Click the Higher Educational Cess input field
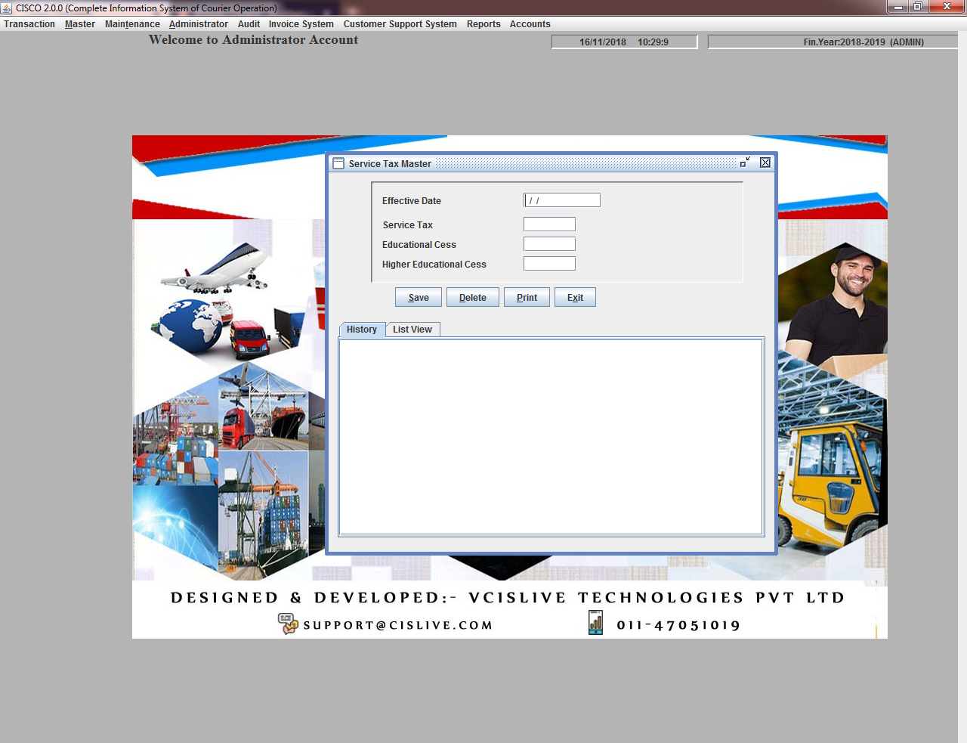The image size is (967, 743). (549, 264)
